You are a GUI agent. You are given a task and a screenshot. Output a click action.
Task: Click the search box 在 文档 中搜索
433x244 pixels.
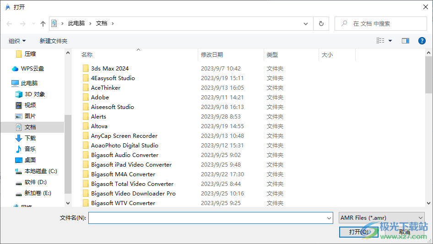[x=380, y=24]
